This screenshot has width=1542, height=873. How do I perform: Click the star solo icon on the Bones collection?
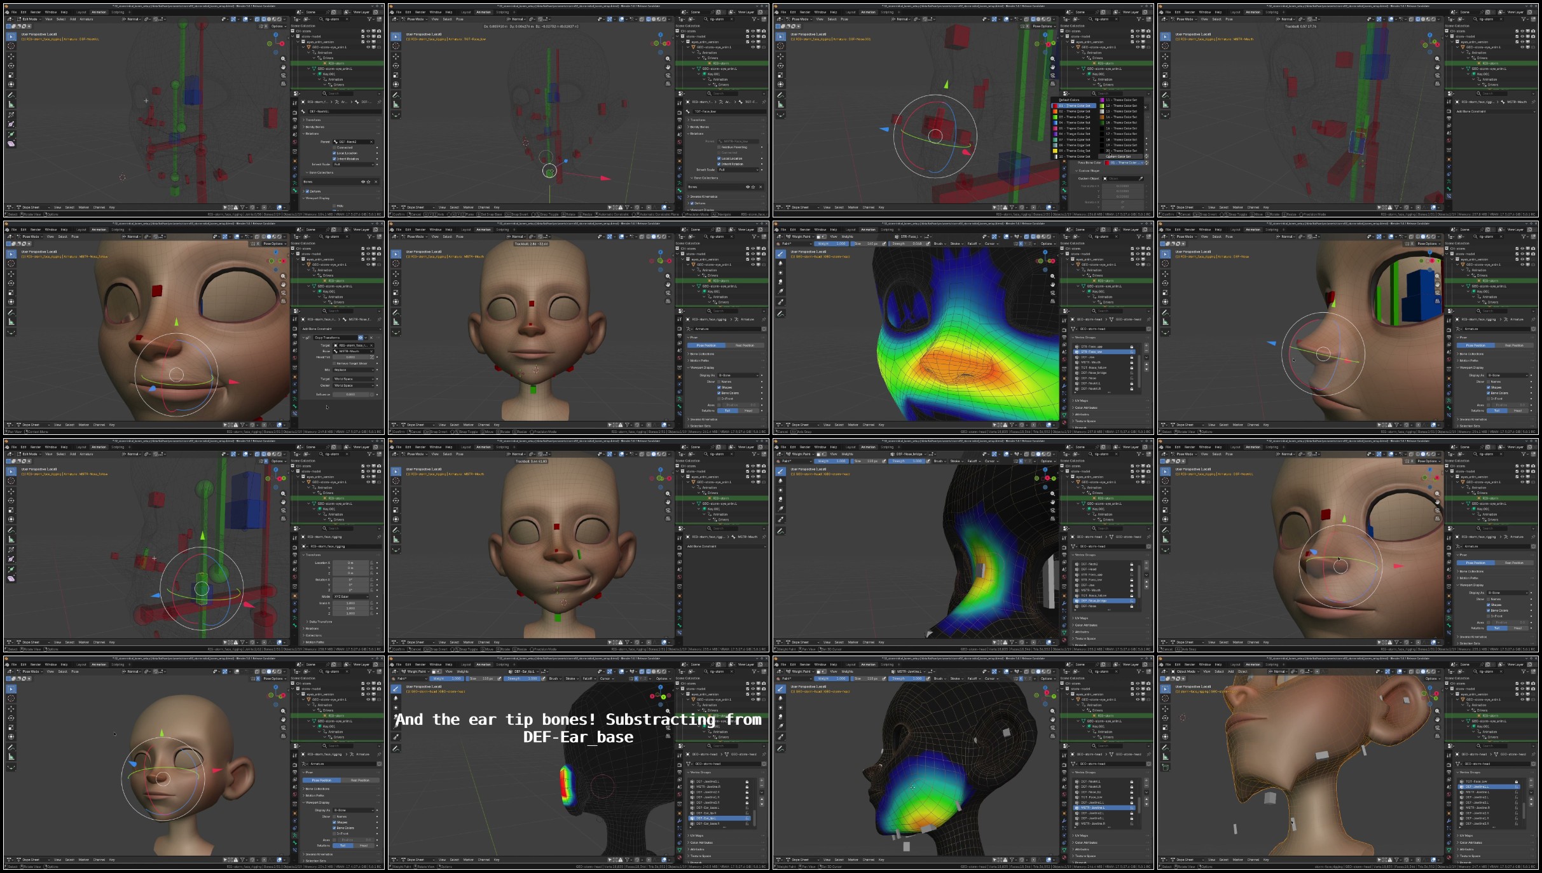click(369, 182)
